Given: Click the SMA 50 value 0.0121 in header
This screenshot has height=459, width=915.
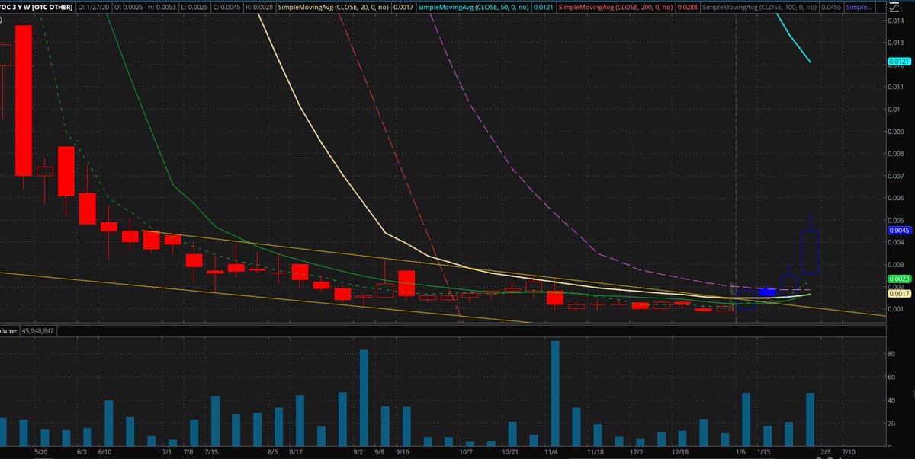Looking at the screenshot, I should click(x=543, y=8).
